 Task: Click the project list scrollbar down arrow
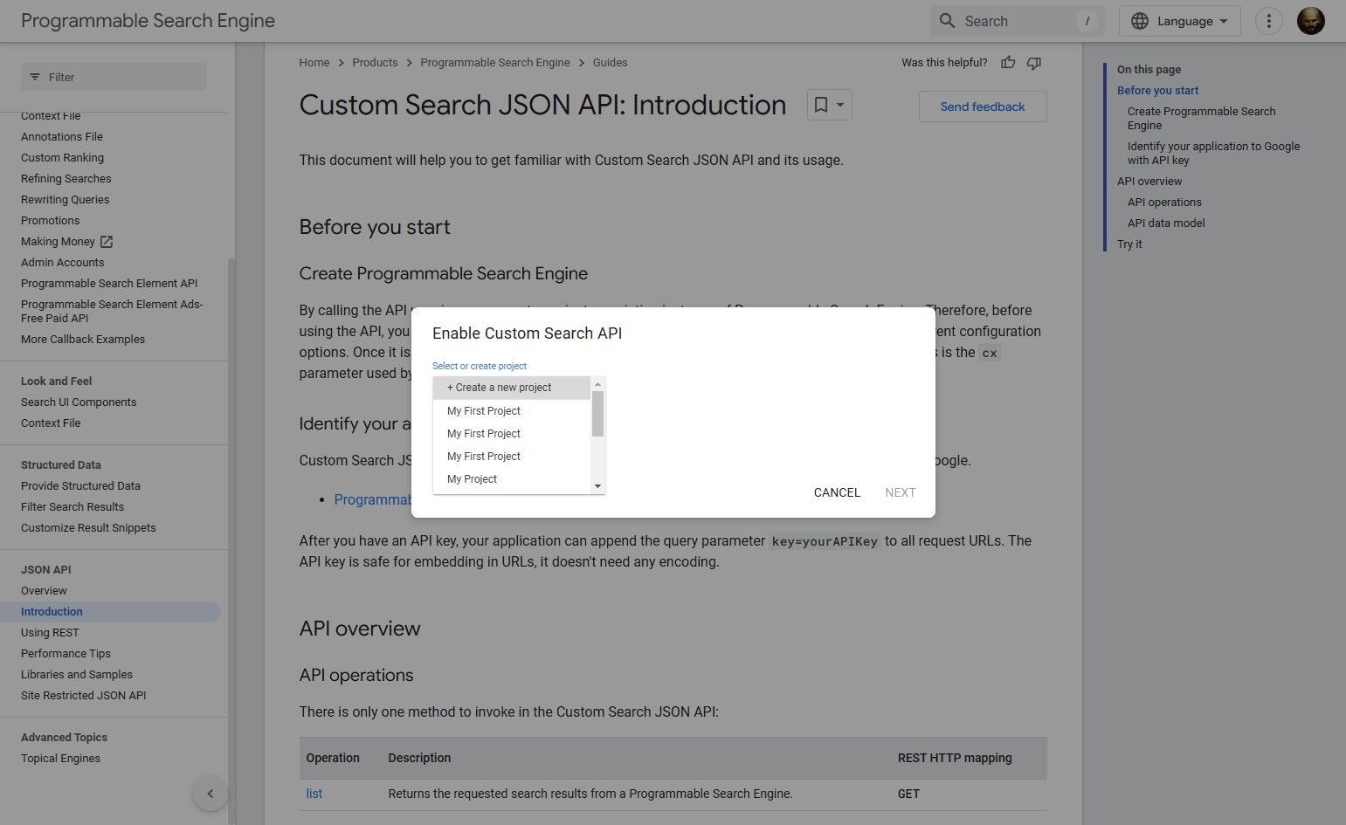click(598, 486)
